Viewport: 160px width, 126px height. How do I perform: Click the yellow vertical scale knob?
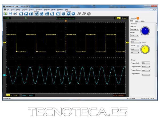pyautogui.click(x=145, y=49)
